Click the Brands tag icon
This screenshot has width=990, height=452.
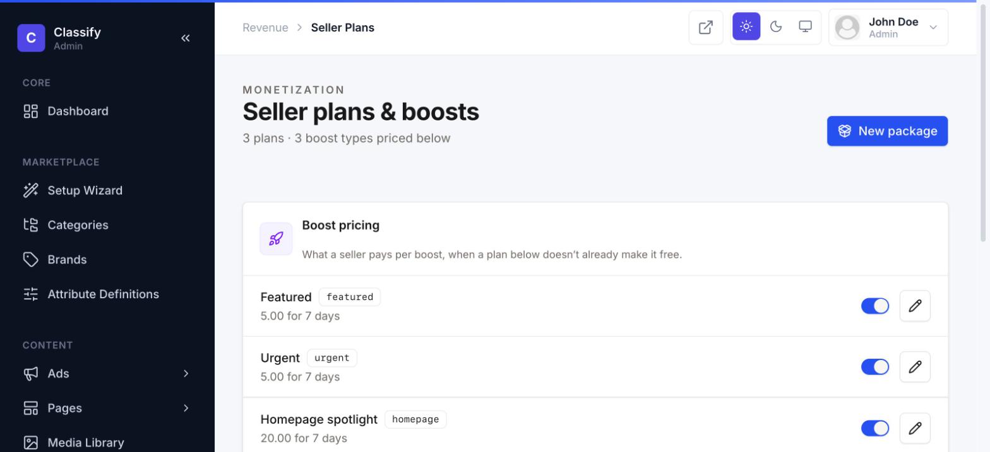pos(31,260)
